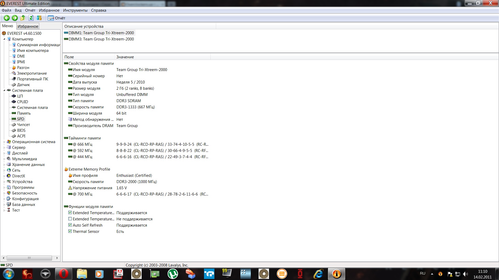Viewport: 499px width, 280px height.
Task: Open the Избранное menu in menu bar
Action: [49, 10]
